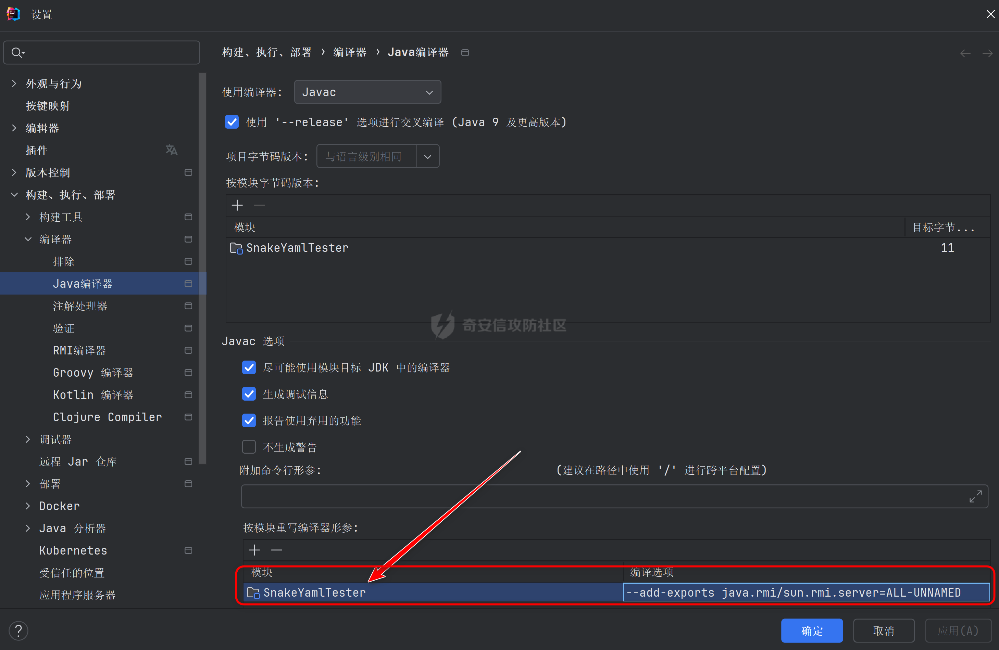Expand 构建工具 tree node

tap(28, 217)
